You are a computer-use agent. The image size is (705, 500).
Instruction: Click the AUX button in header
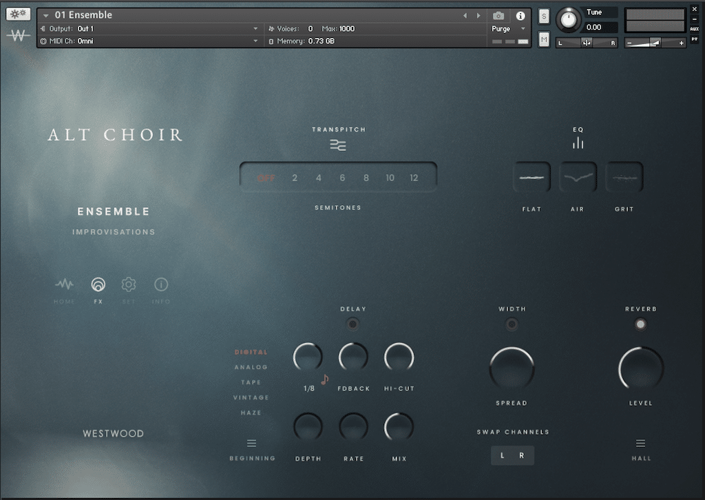(695, 29)
